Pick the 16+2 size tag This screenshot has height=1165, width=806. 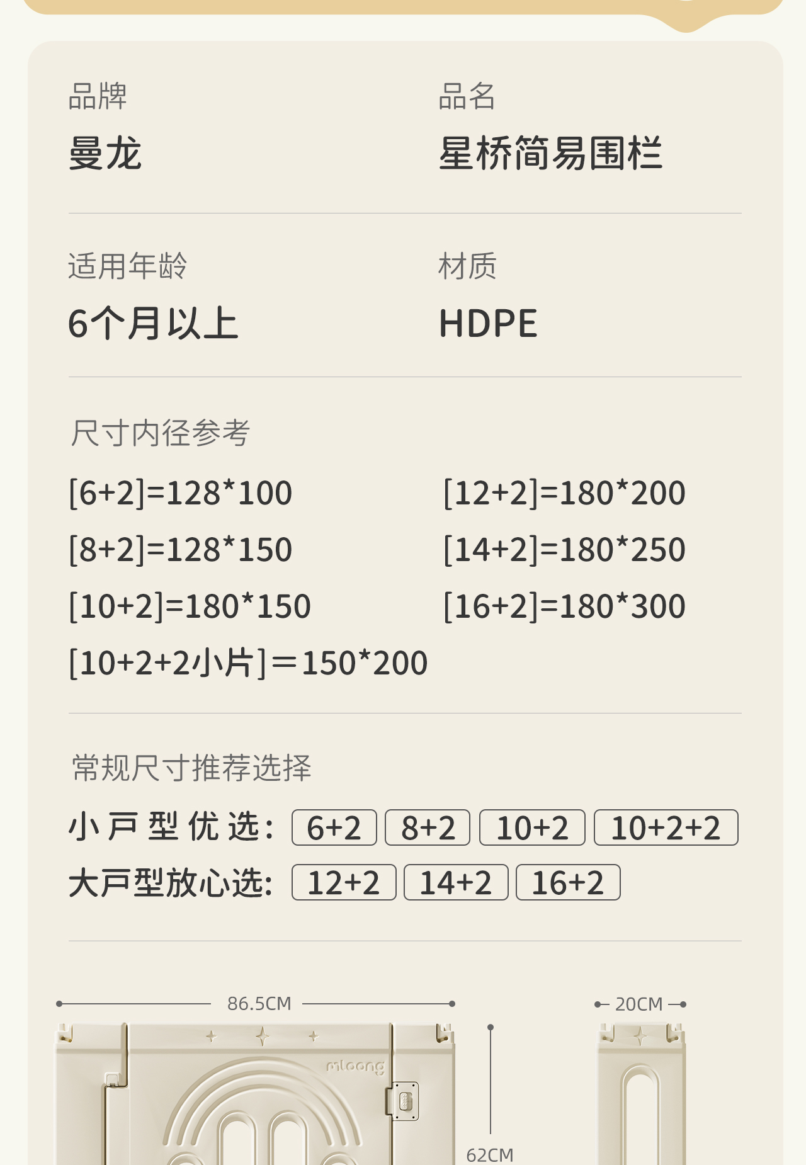click(568, 882)
